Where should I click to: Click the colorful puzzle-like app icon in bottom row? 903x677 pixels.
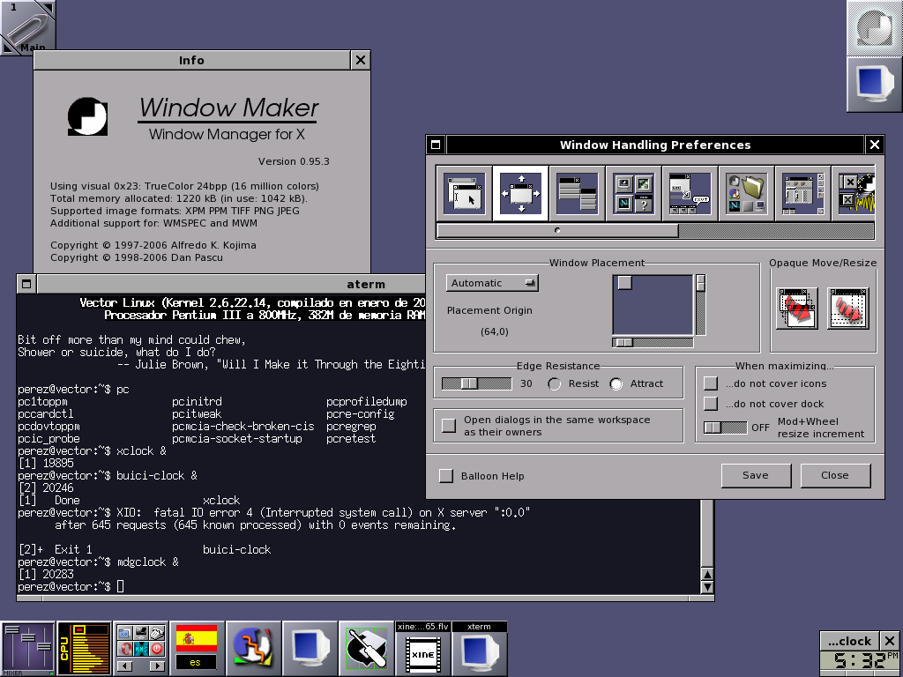tap(253, 649)
